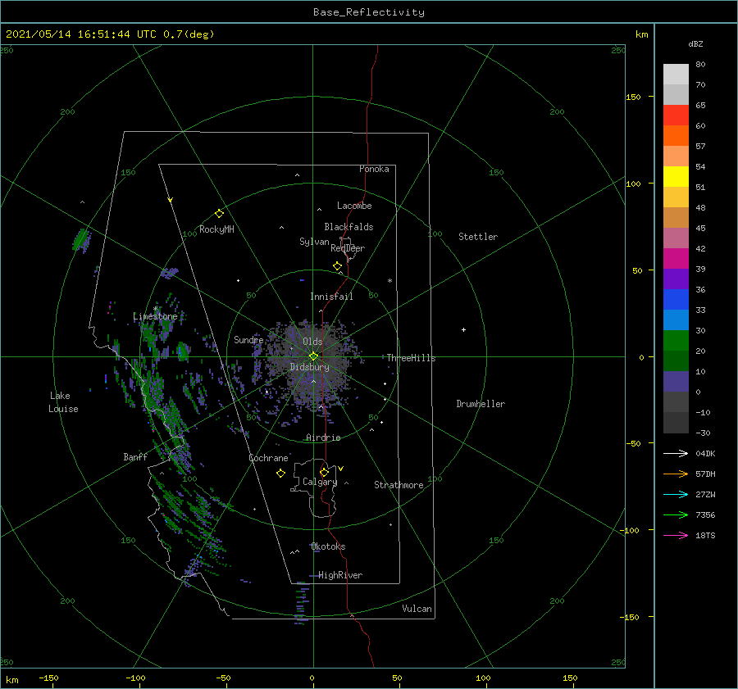Click the Ponoka town label
Viewport: 738px width, 689px height.
coord(374,169)
